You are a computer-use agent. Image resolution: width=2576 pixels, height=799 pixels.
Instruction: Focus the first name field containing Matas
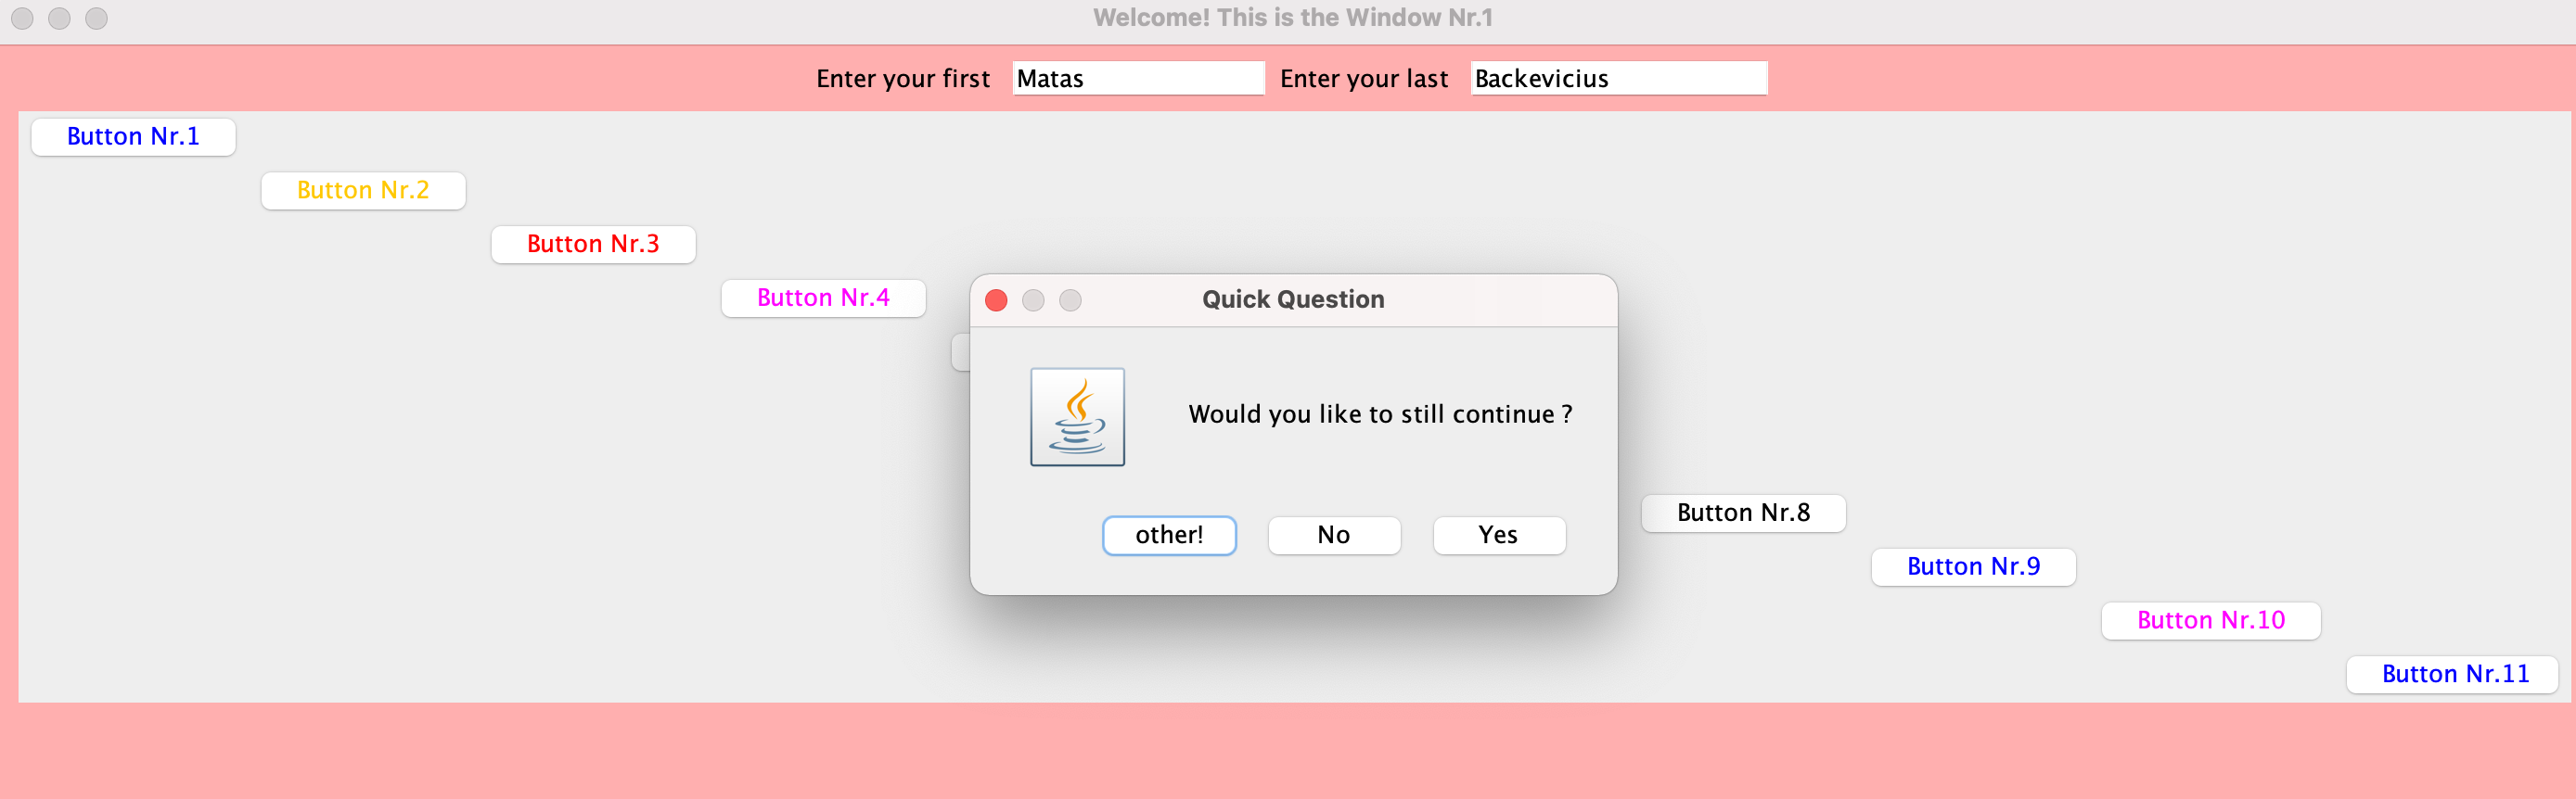click(1138, 79)
